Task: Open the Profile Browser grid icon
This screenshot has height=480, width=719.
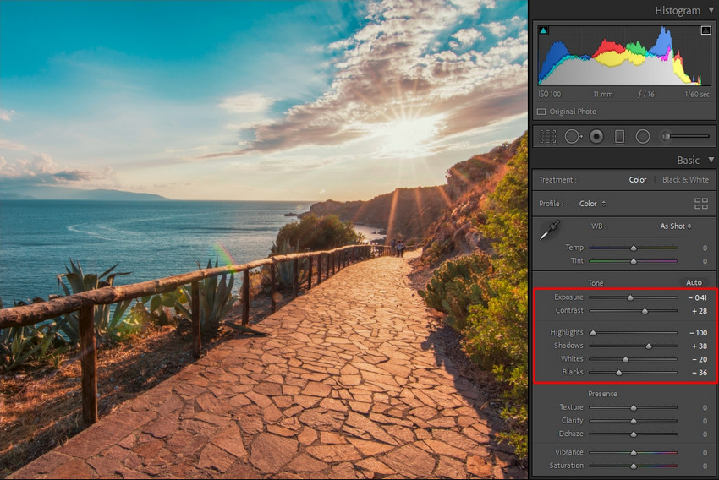Action: pyautogui.click(x=701, y=204)
